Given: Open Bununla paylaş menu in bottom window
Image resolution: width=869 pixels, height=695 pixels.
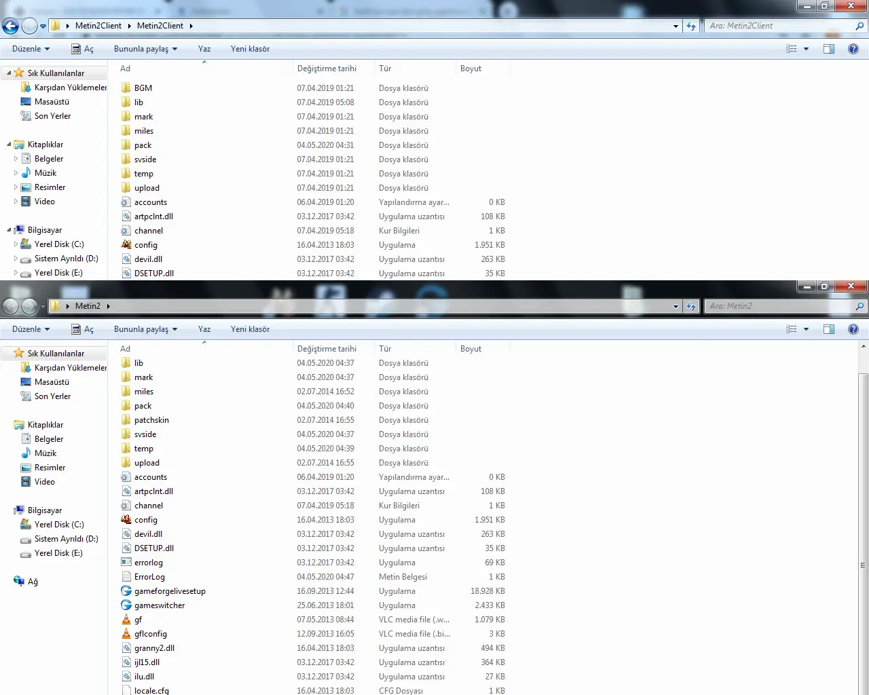Looking at the screenshot, I should [x=145, y=329].
